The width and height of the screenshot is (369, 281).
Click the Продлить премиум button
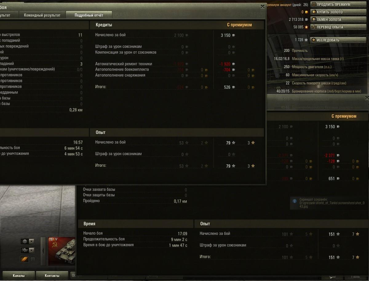click(x=339, y=4)
